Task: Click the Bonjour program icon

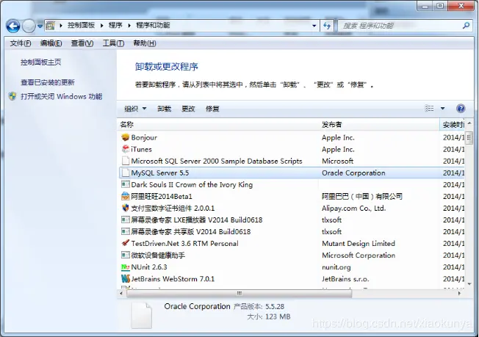Action: (125, 137)
